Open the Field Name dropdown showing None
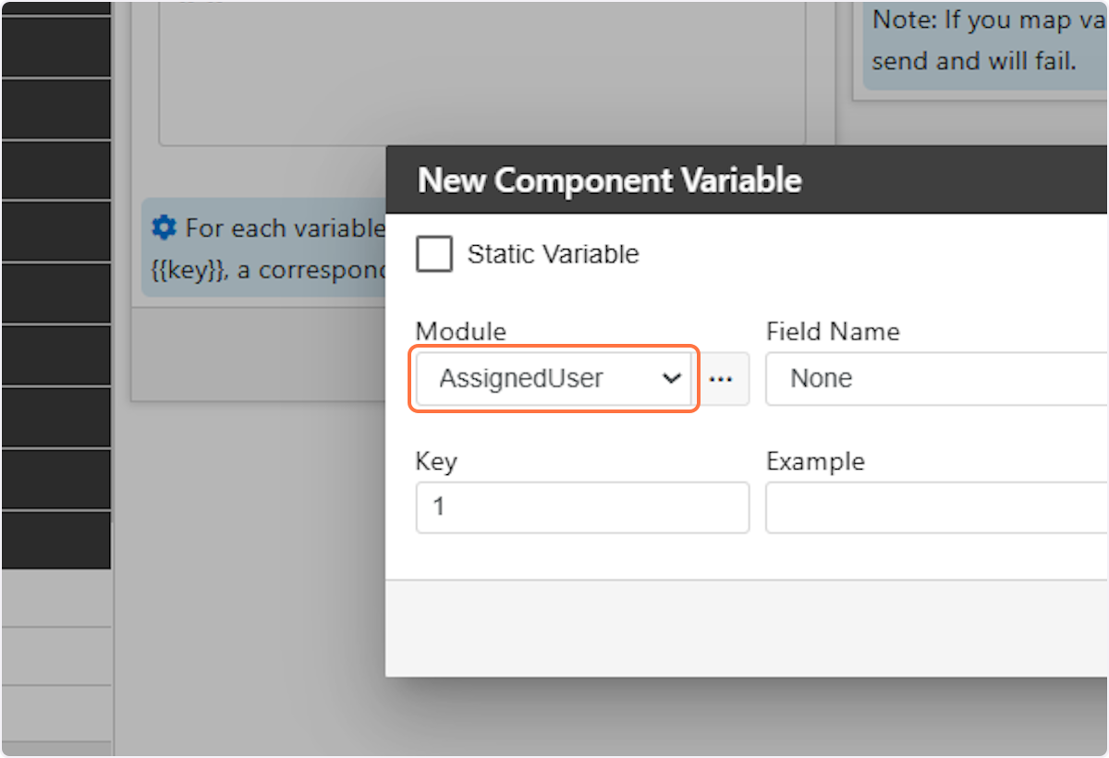This screenshot has height=758, width=1109. click(x=933, y=378)
